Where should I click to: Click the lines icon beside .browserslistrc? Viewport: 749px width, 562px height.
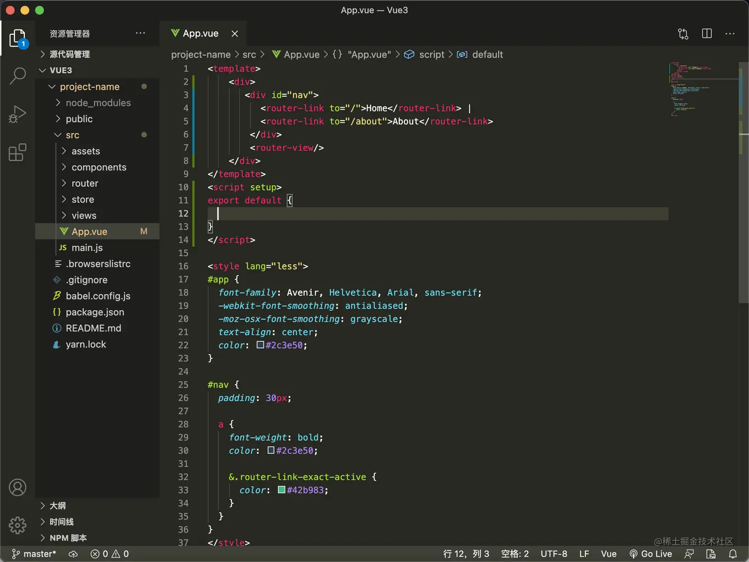[x=58, y=264]
